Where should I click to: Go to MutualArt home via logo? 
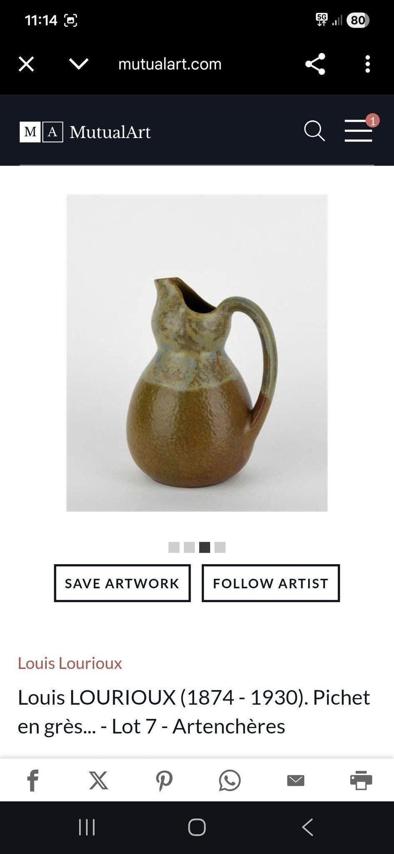click(x=85, y=132)
